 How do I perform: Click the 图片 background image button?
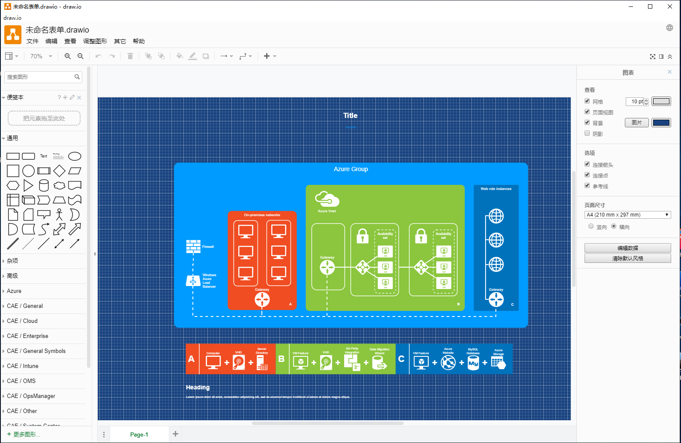(637, 123)
